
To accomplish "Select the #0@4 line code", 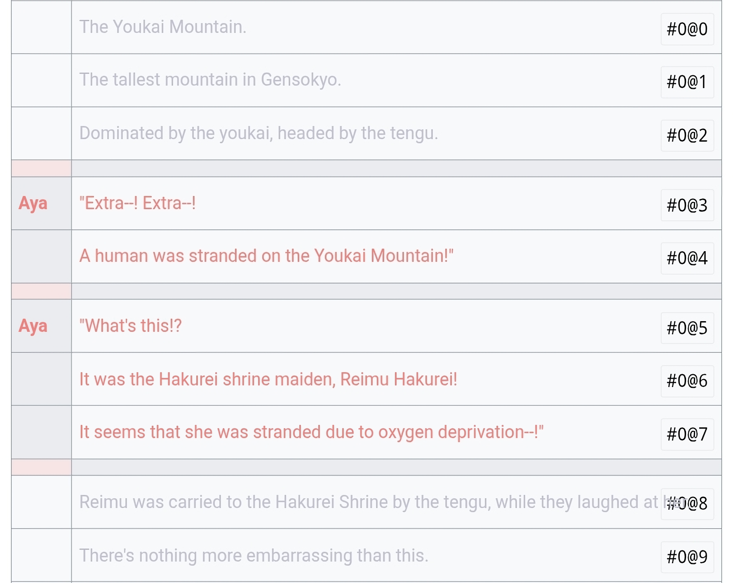I will click(x=687, y=258).
